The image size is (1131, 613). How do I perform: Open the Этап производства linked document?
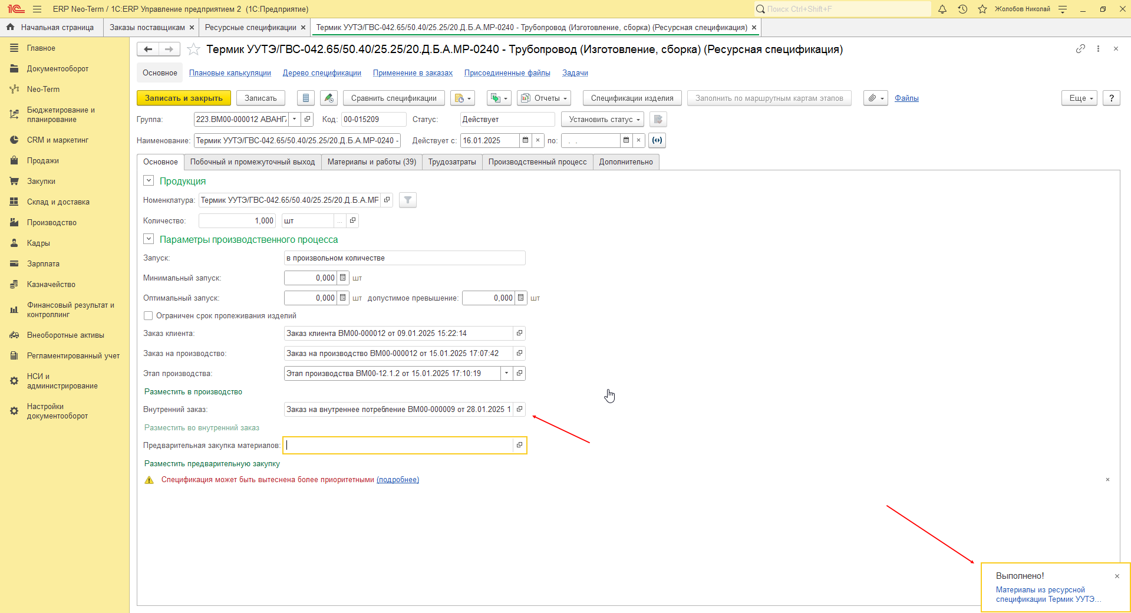(519, 373)
